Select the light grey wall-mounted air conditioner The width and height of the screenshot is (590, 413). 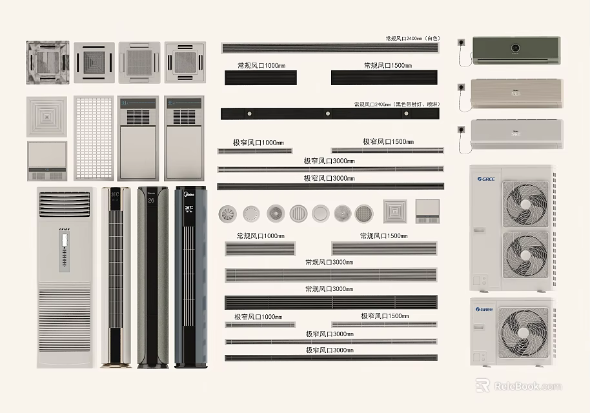click(517, 134)
